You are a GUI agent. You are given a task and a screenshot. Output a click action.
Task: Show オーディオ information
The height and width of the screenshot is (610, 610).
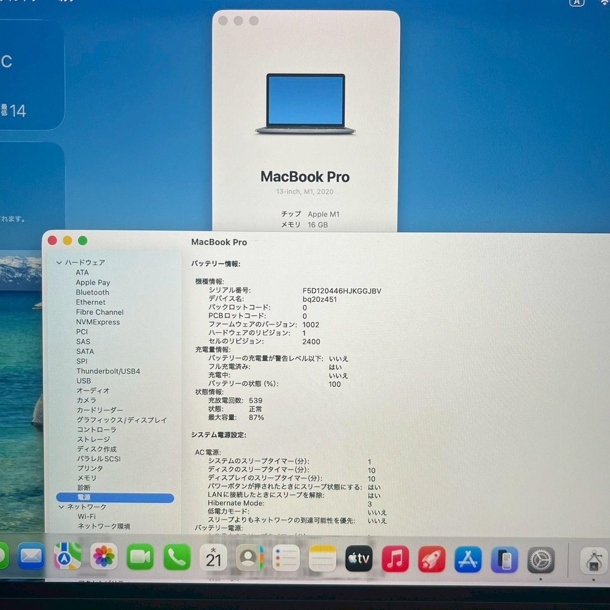(x=93, y=390)
